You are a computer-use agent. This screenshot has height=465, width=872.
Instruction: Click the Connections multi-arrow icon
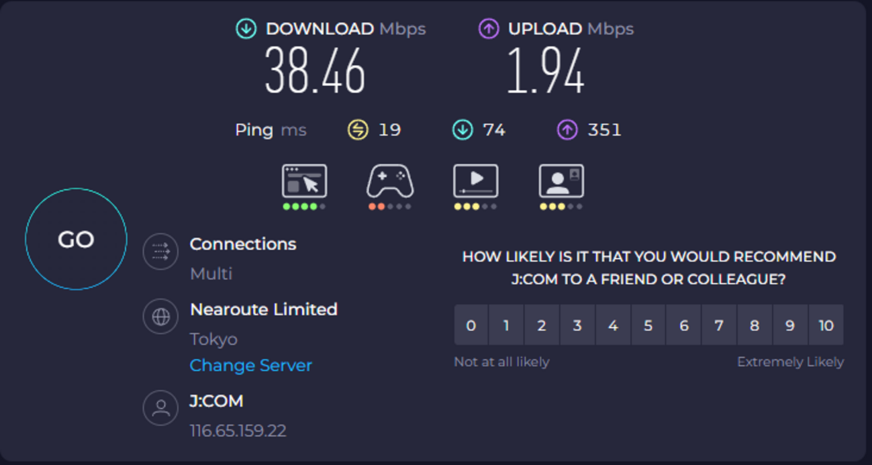pos(160,252)
